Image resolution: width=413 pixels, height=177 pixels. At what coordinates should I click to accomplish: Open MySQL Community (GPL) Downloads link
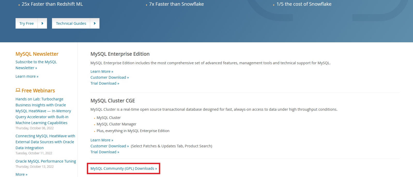124,168
